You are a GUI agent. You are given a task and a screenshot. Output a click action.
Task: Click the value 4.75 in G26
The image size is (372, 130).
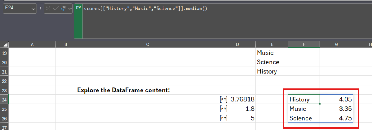pos(345,118)
